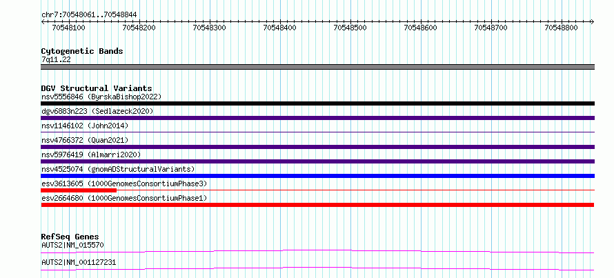Open variant nsv1146102 (John2014) label
This screenshot has height=278, width=614.
tap(85, 126)
